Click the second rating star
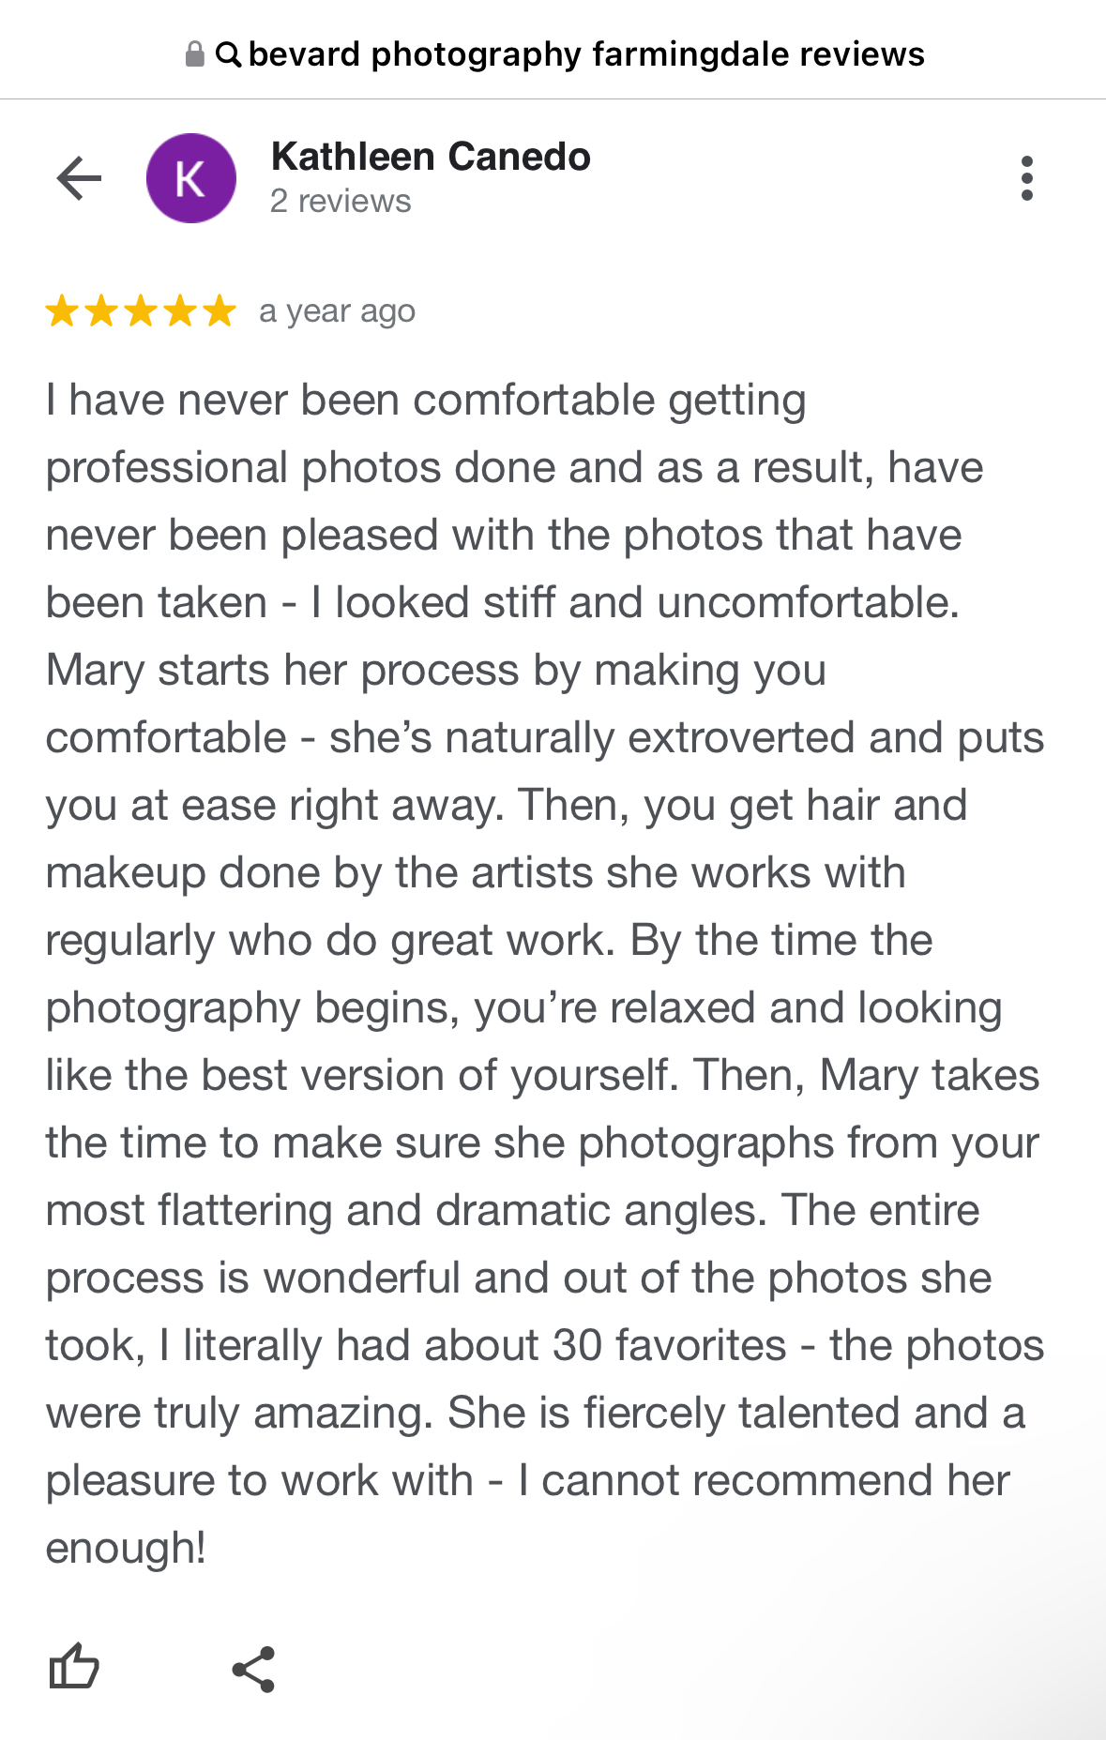Screen dimensions: 1106x1740 click(101, 310)
